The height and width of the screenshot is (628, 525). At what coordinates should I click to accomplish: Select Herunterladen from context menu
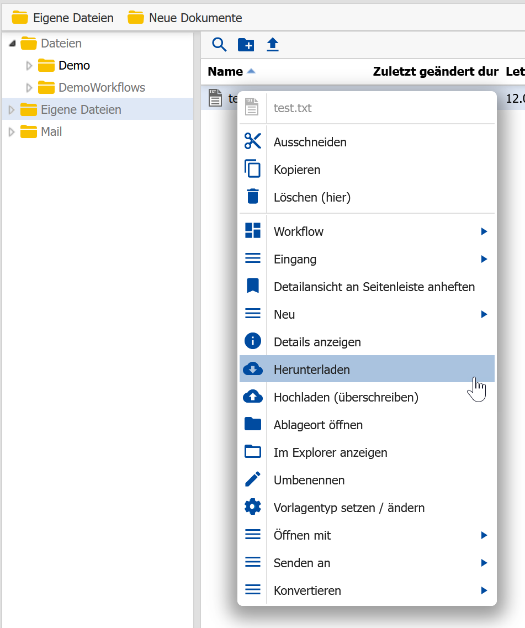(367, 370)
